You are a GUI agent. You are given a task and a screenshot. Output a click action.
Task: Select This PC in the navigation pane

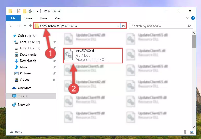tap(31, 96)
